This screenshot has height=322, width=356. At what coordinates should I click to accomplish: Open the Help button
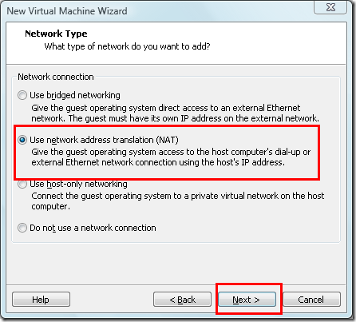[41, 300]
